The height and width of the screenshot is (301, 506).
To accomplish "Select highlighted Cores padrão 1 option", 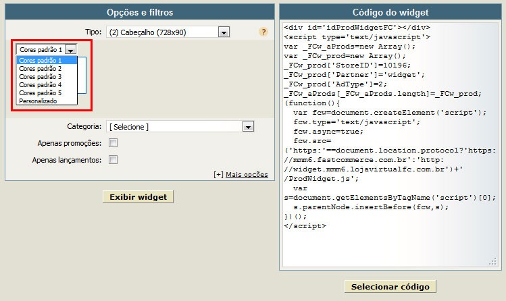I will click(47, 60).
